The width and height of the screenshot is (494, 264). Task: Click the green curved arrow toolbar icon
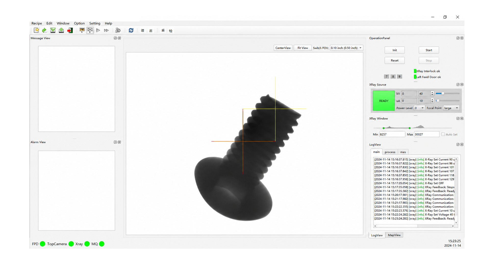(x=44, y=30)
